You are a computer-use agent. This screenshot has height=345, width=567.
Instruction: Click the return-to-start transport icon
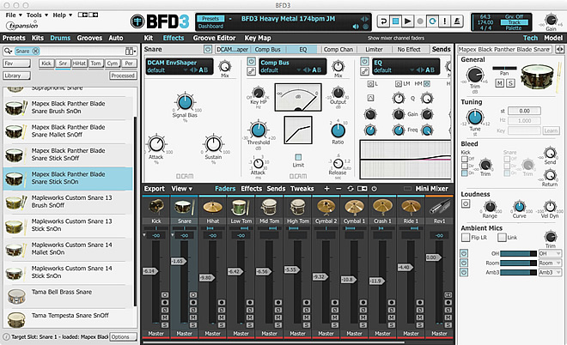pyautogui.click(x=383, y=21)
